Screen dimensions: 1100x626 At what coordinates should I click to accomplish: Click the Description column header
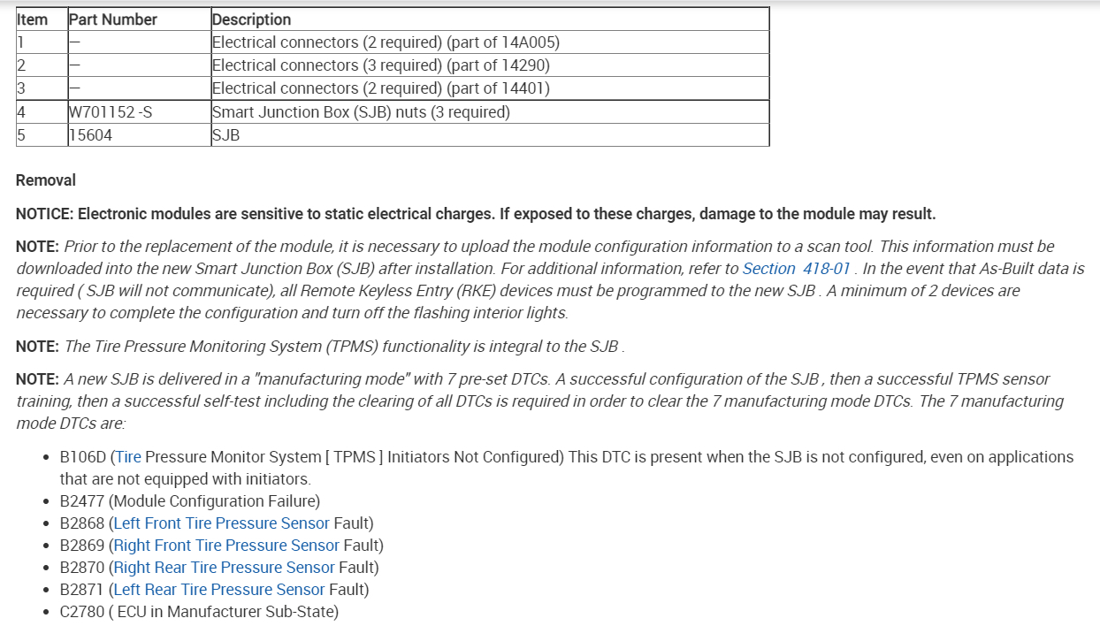pos(252,19)
